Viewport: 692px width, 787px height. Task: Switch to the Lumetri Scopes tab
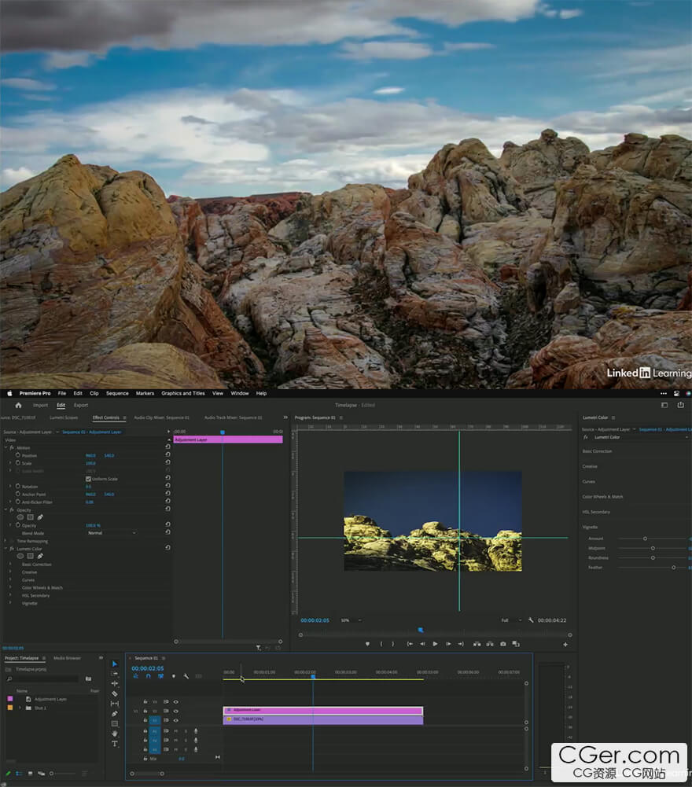(x=63, y=417)
